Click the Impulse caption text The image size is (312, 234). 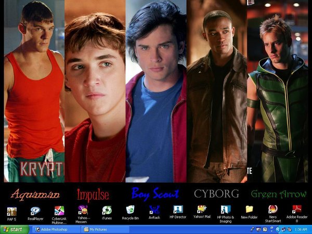[93, 195]
